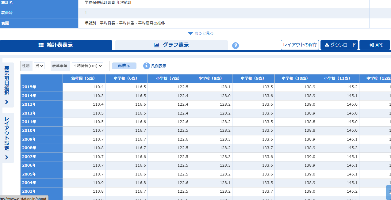391x200 pixels.
Task: Expand the レイアウト設定 side panel
Action: (x=7, y=138)
